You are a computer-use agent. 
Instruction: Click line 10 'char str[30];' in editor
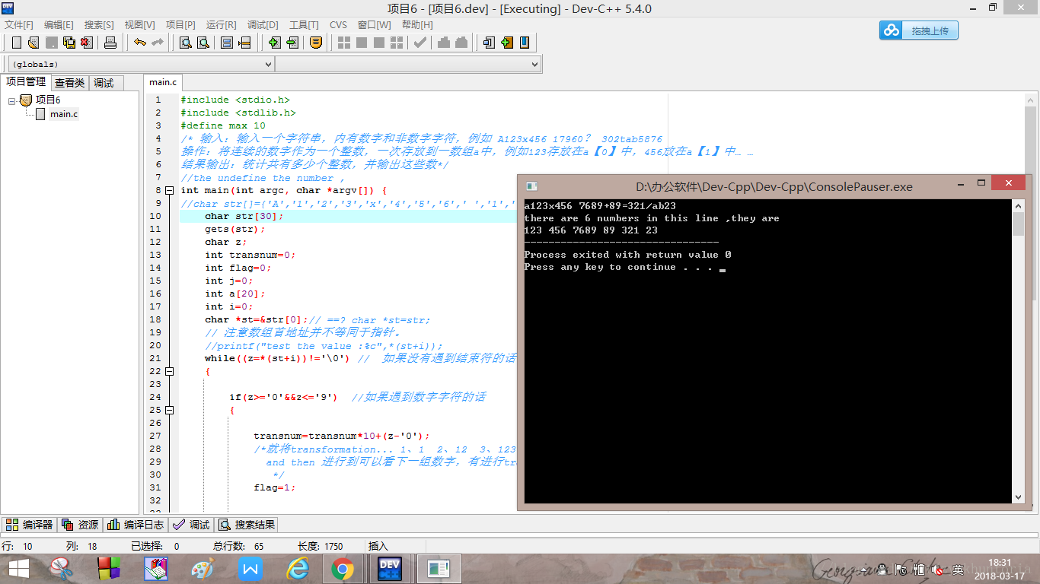pos(244,216)
